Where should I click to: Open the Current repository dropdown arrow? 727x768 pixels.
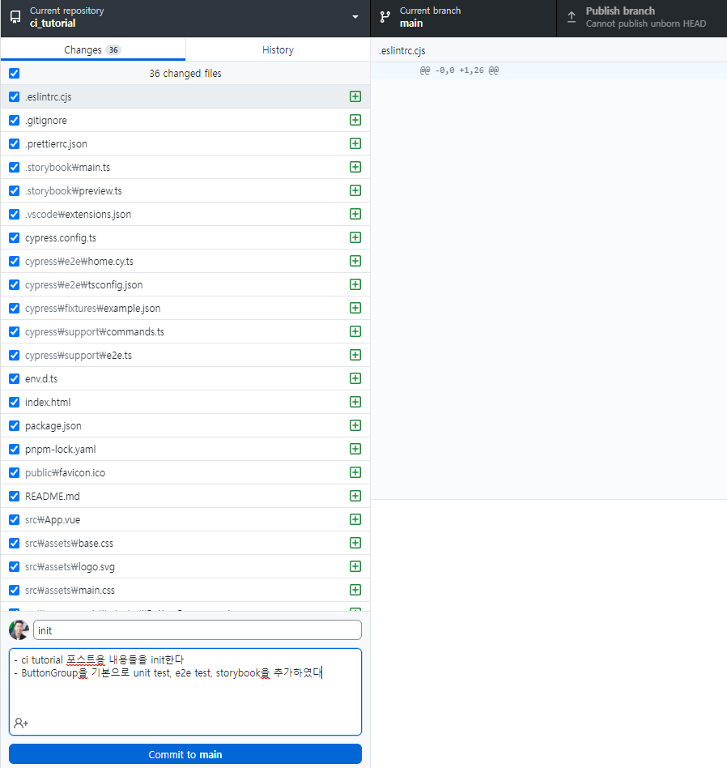[x=355, y=17]
